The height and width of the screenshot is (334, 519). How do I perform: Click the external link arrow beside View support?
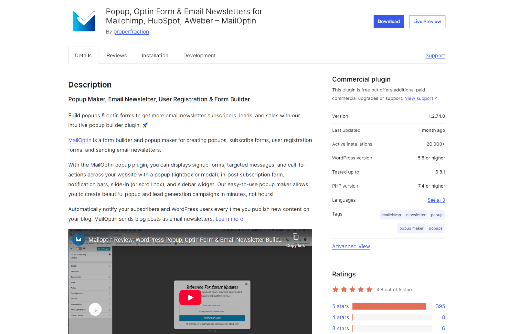(x=436, y=98)
